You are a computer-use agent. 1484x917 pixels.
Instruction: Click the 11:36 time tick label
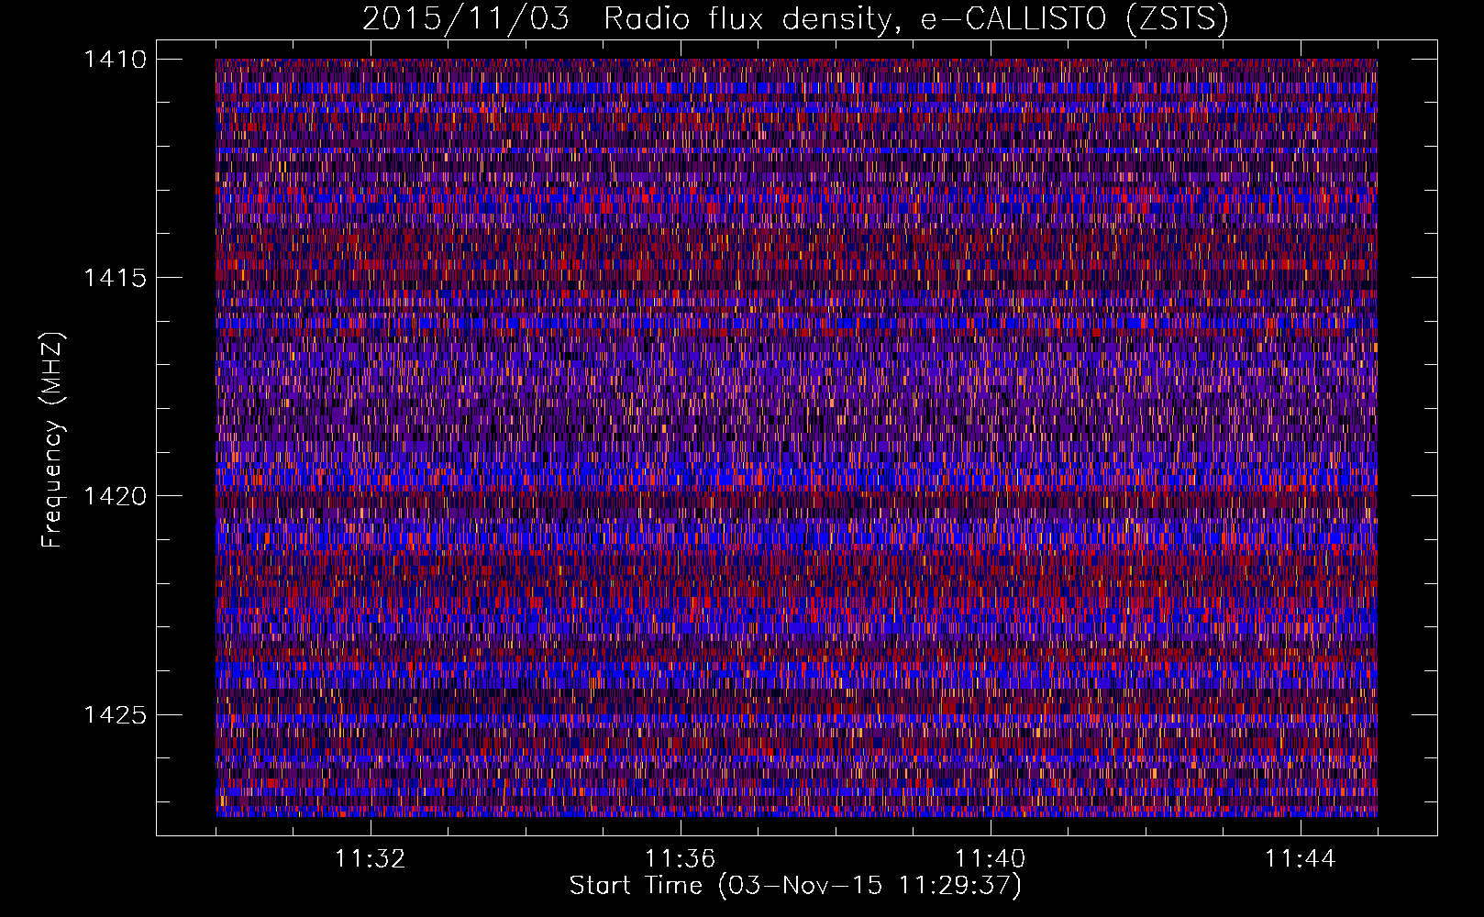pos(681,859)
